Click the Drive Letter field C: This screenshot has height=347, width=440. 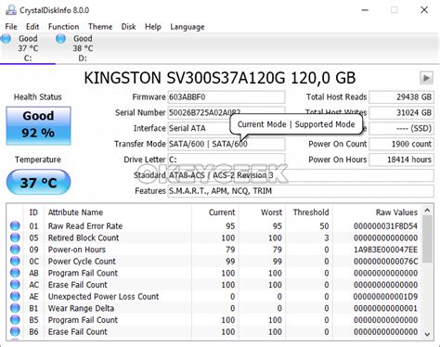coord(226,160)
